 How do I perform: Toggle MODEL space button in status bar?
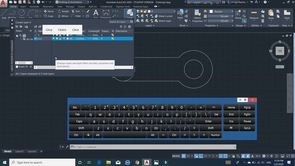[176, 156]
